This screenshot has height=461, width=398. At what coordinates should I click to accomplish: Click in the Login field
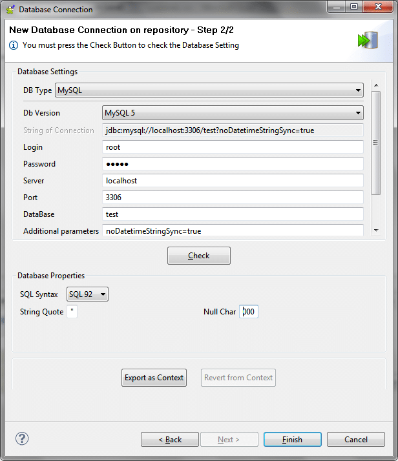[x=233, y=147]
